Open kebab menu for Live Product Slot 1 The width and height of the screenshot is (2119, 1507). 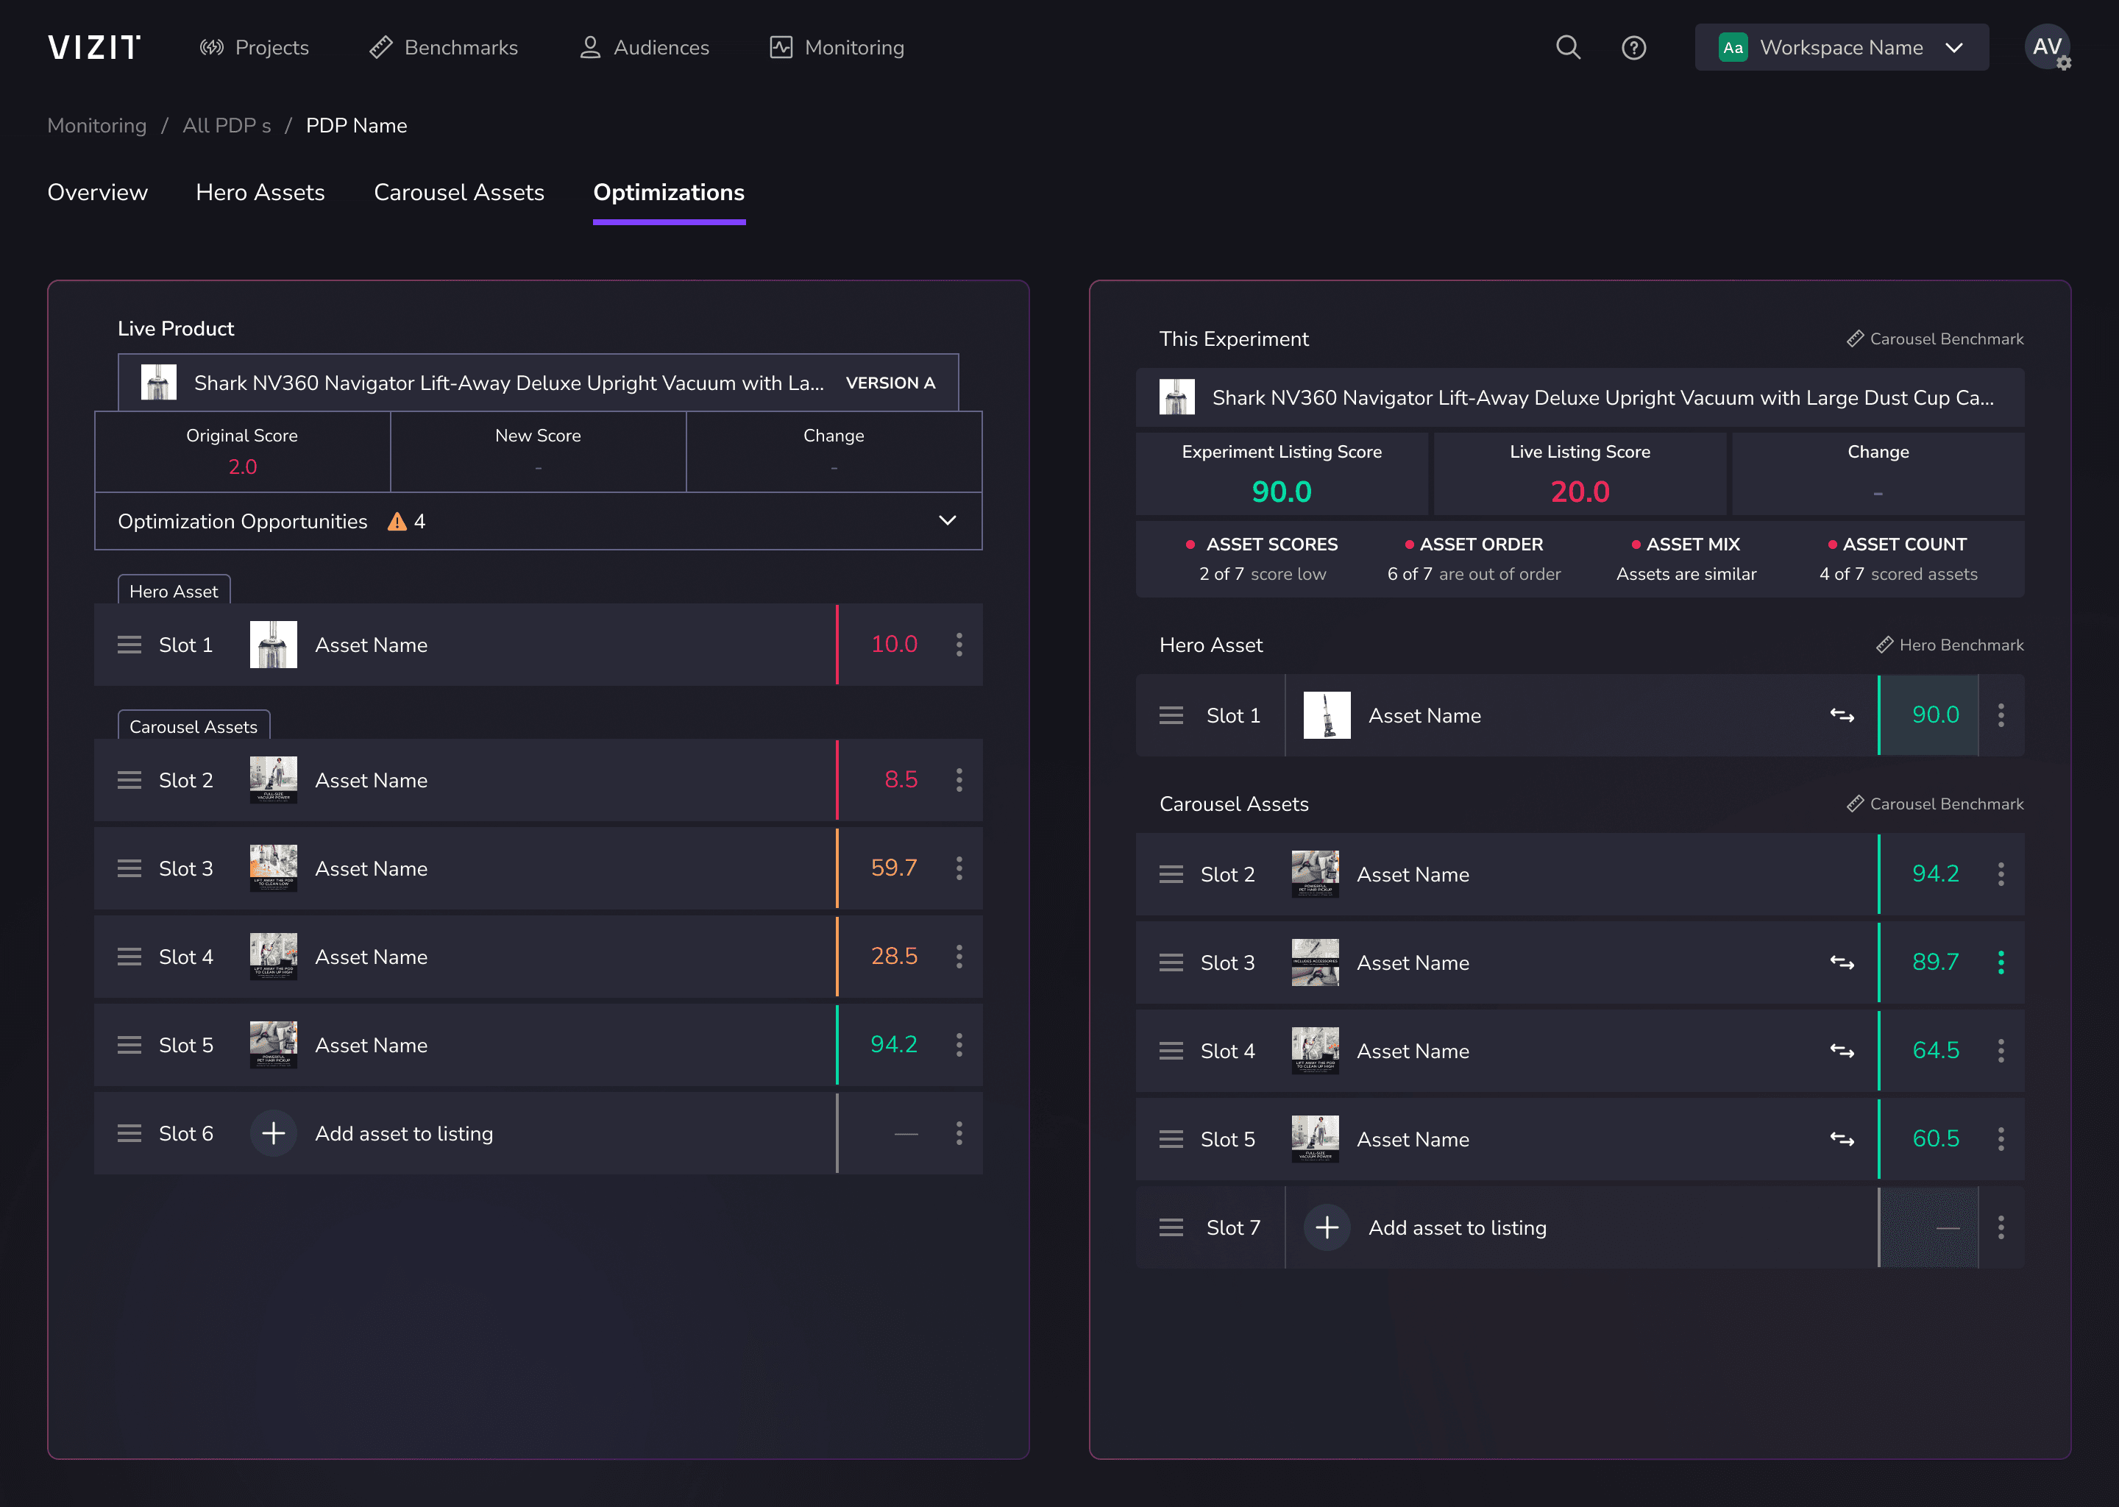tap(959, 645)
